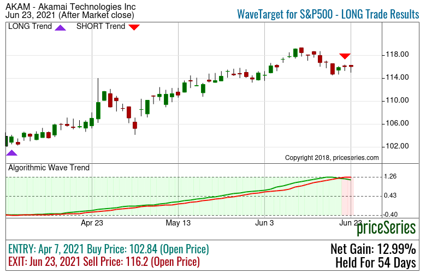Click the 'Algorithmic Wave Trend' panel label
Screen dimensions: 426x273
pyautogui.click(x=49, y=168)
